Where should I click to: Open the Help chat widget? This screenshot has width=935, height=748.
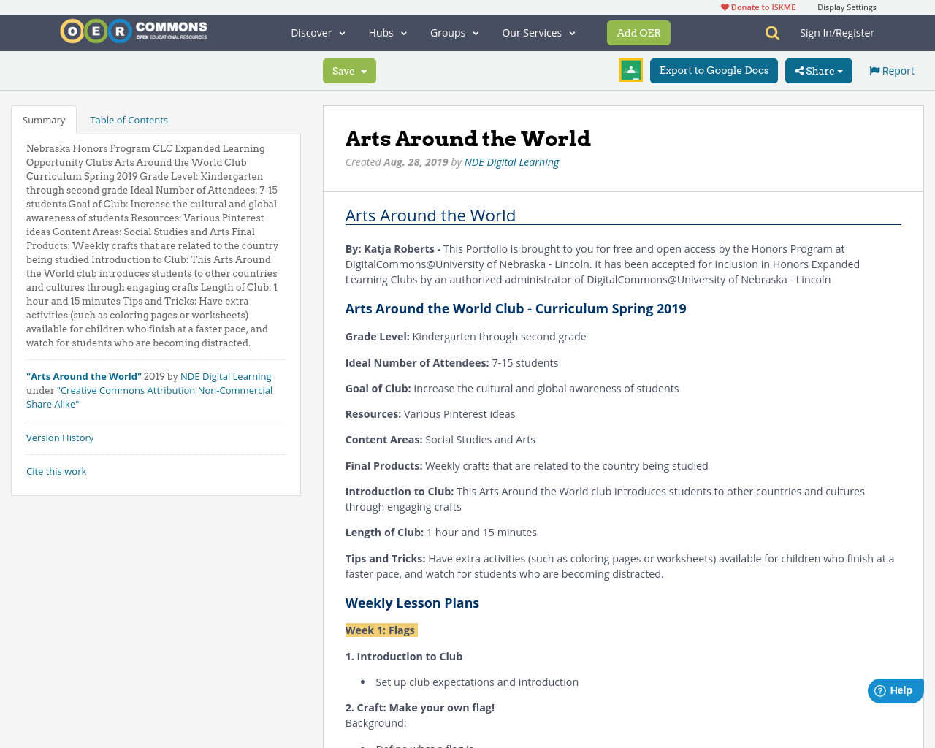(x=894, y=690)
